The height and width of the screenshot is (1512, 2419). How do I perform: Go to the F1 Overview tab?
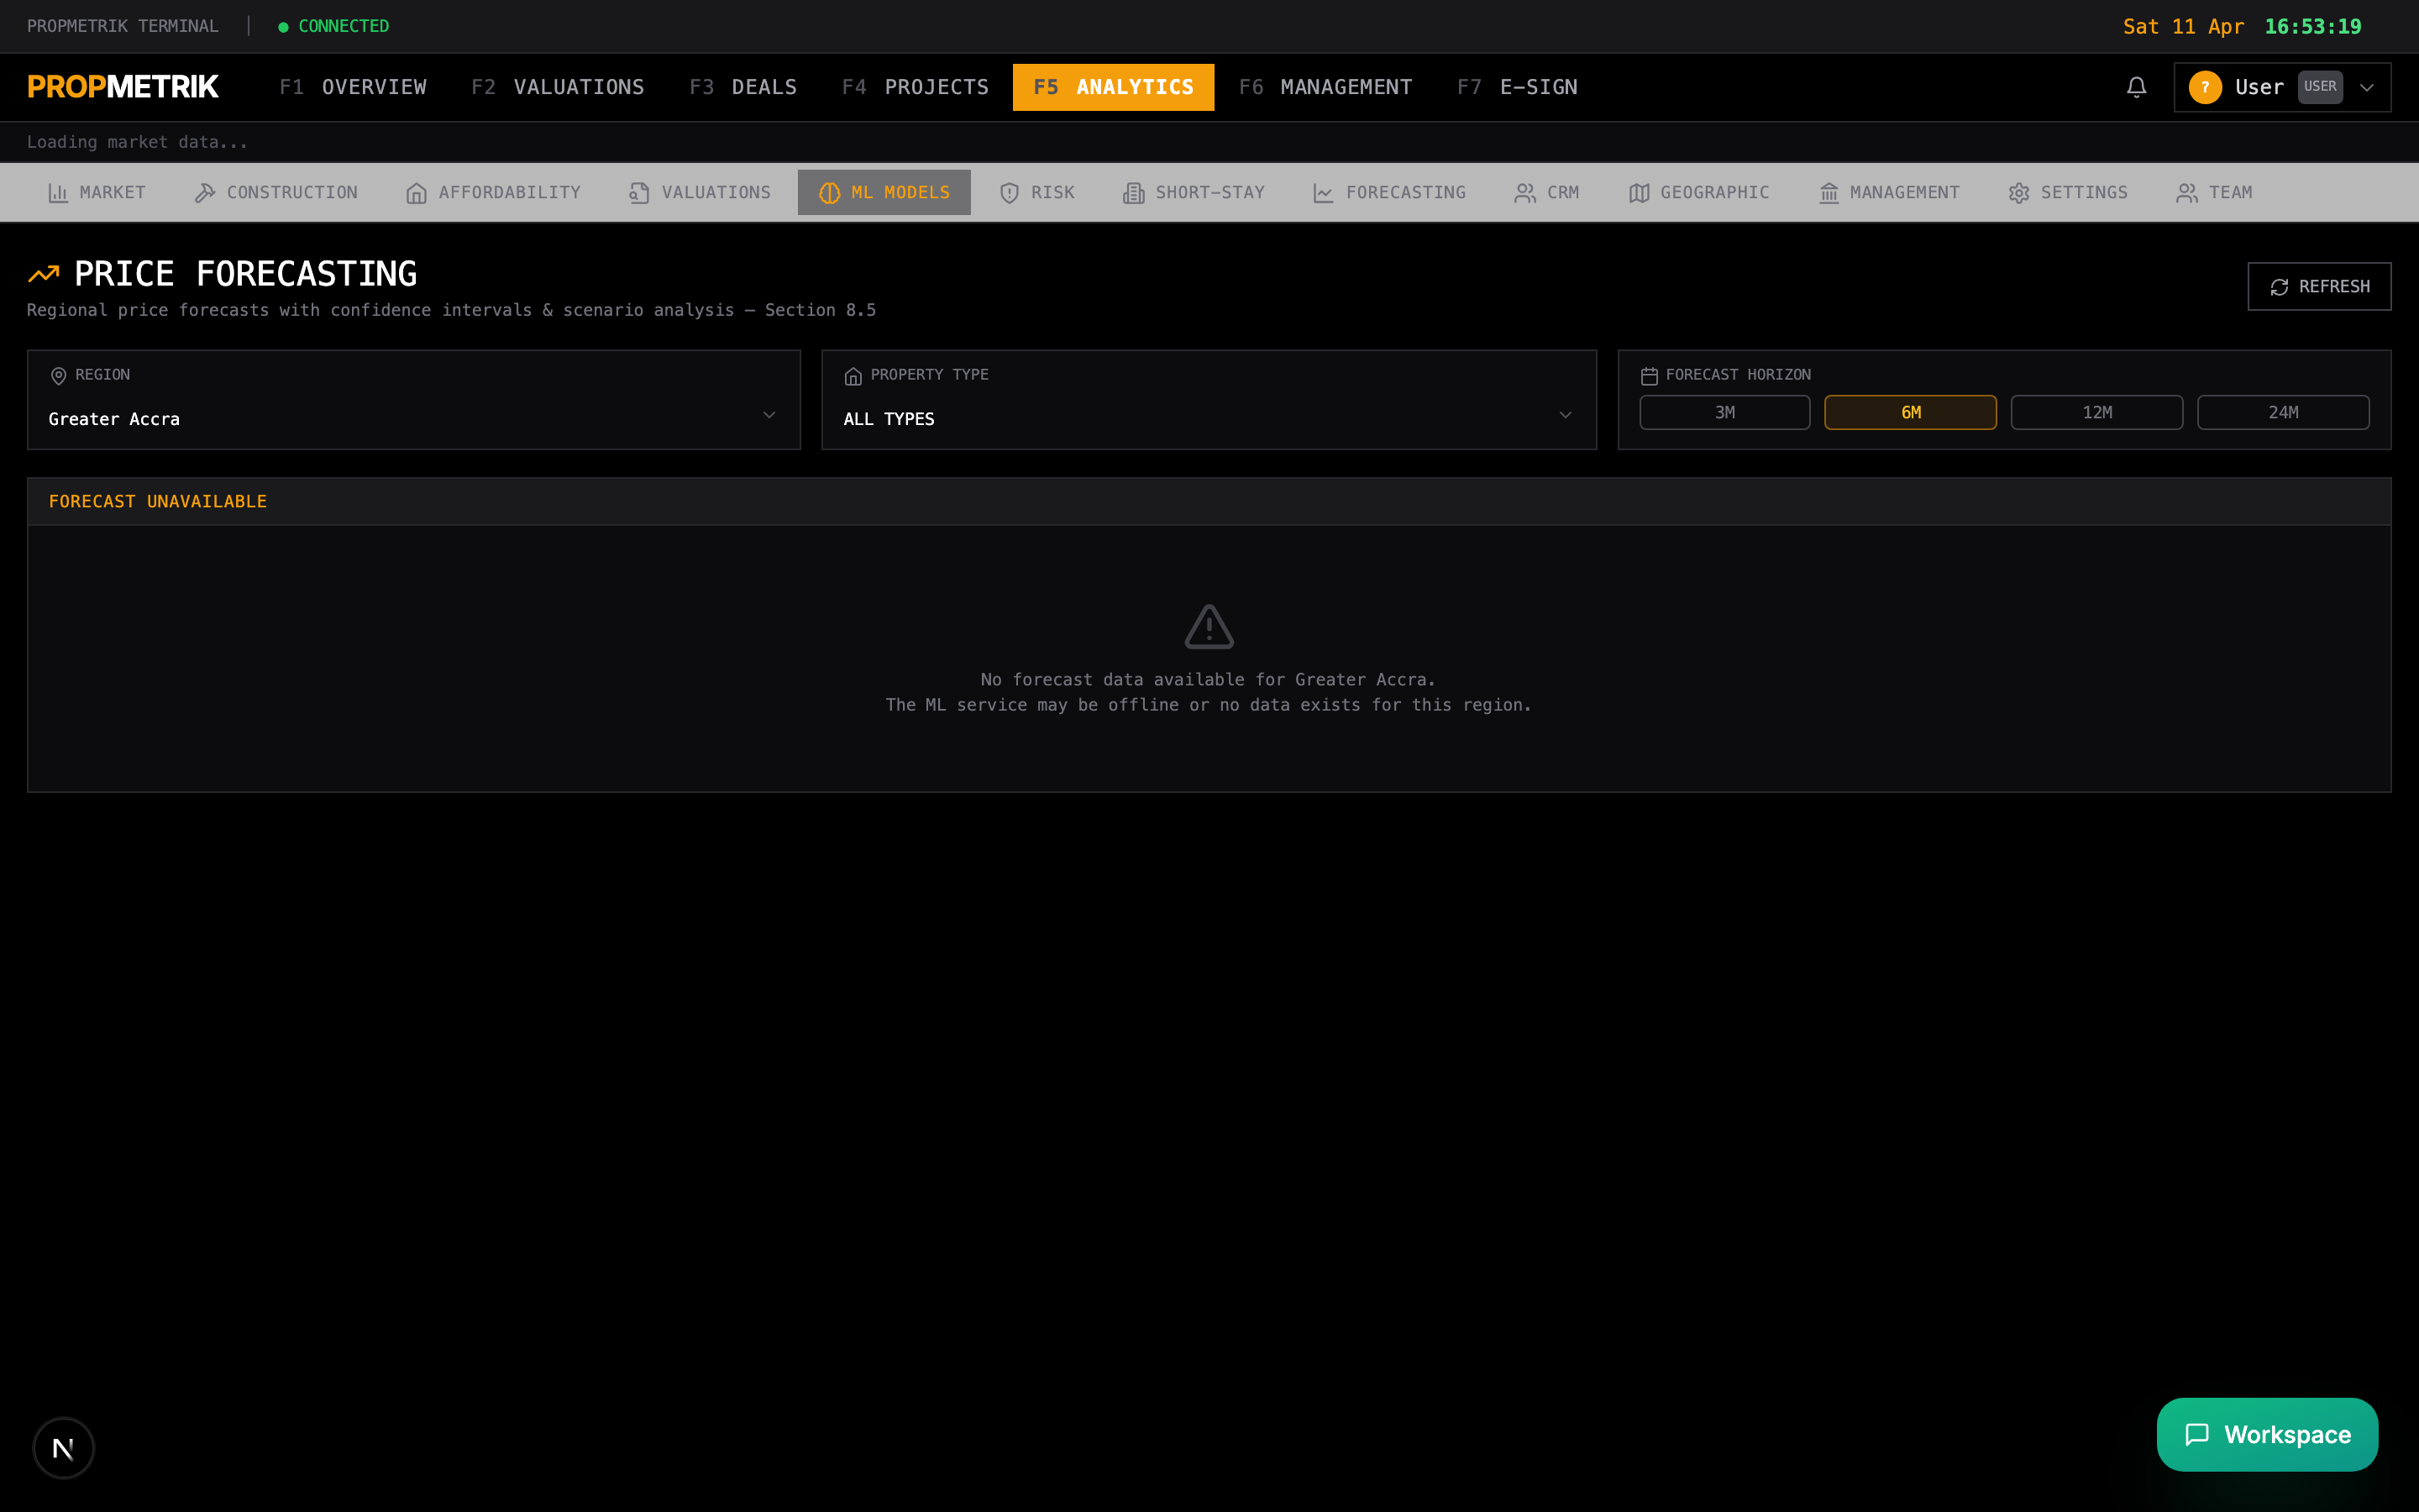click(x=353, y=87)
